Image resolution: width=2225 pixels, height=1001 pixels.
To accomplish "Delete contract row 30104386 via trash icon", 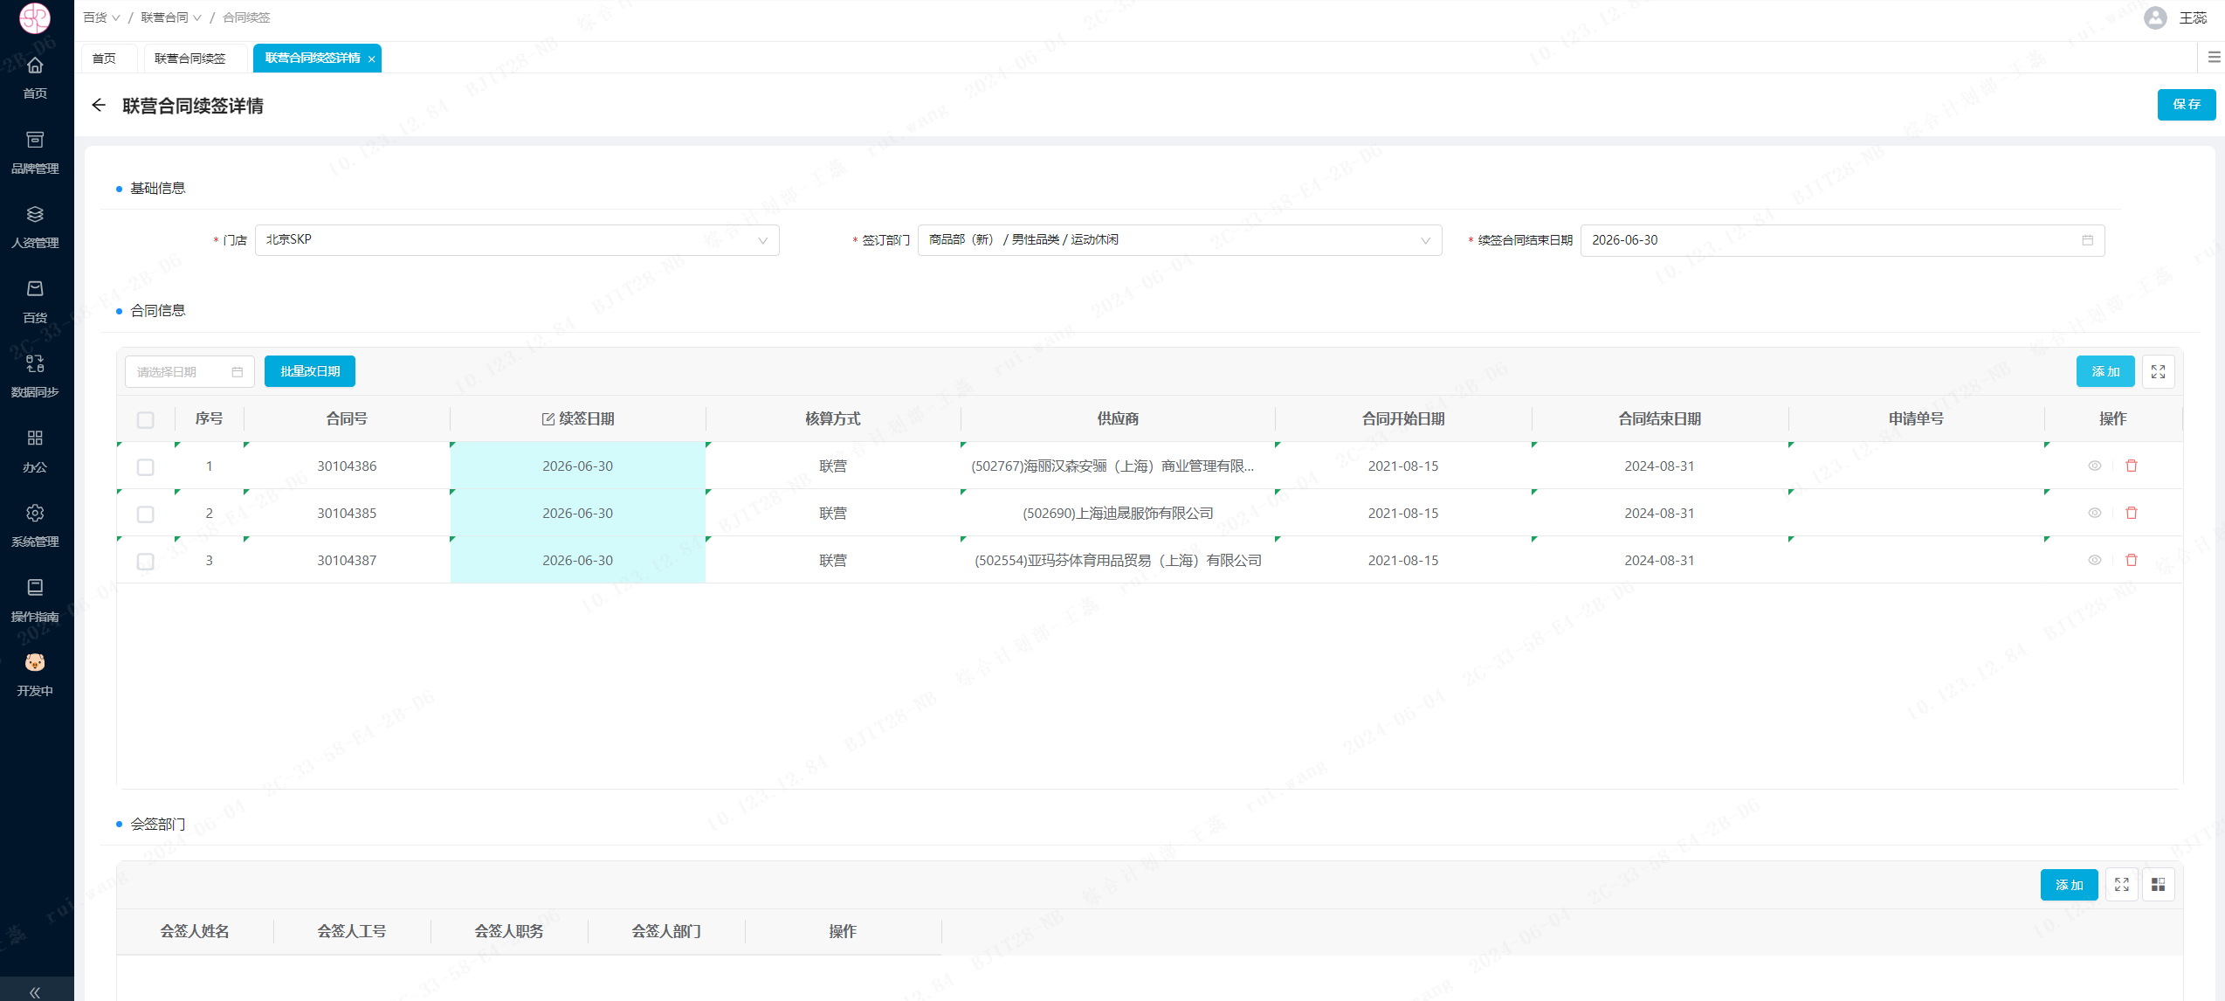I will tap(2131, 466).
